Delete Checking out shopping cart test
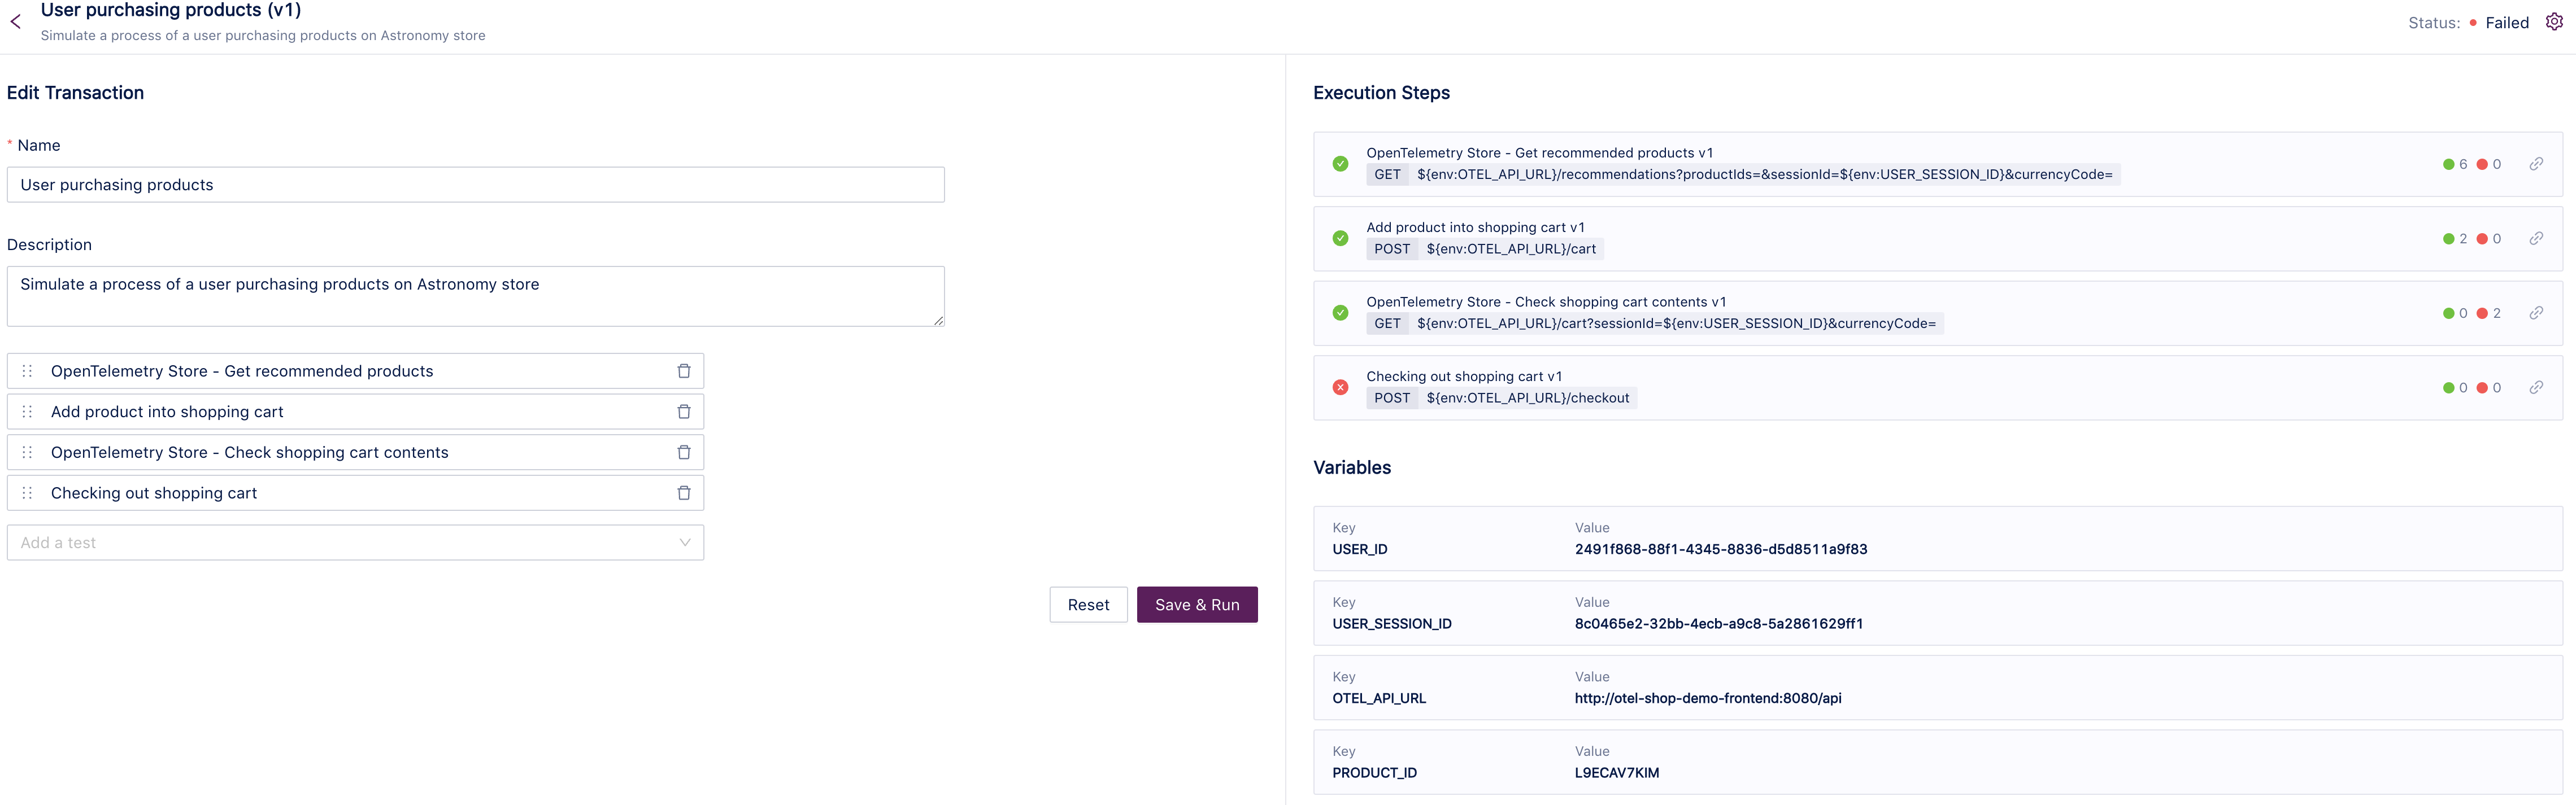The image size is (2576, 805). click(x=684, y=493)
